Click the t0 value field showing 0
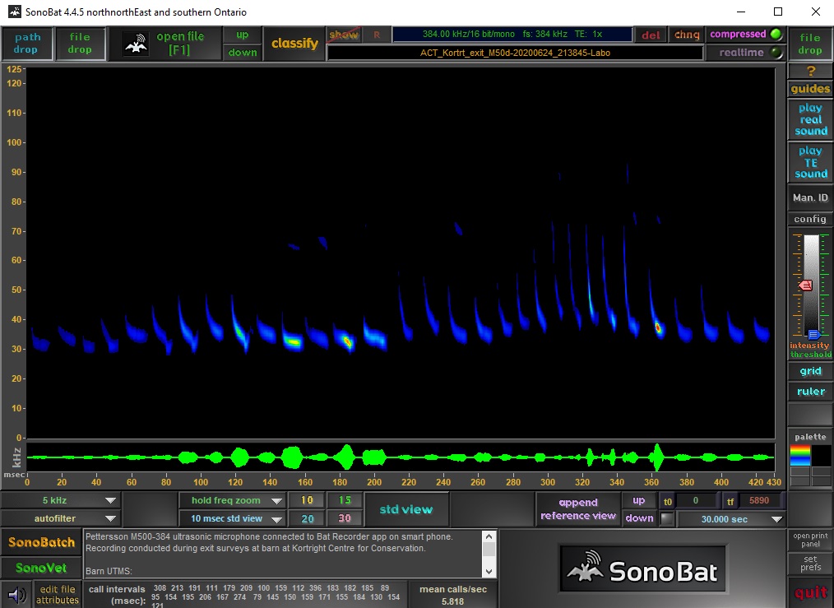Screen dimensions: 834x608 point(697,500)
